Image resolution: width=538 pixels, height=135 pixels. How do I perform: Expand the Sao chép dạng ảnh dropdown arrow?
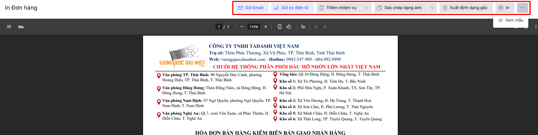click(x=432, y=8)
